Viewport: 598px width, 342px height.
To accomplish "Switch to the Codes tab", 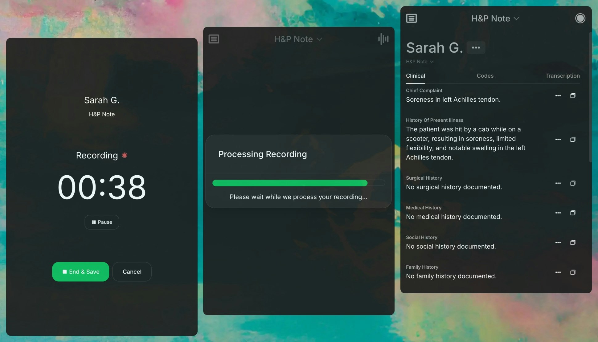I will (485, 76).
